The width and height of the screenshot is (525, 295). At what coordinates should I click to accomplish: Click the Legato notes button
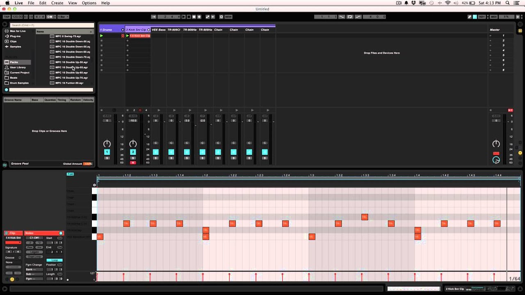click(x=34, y=252)
